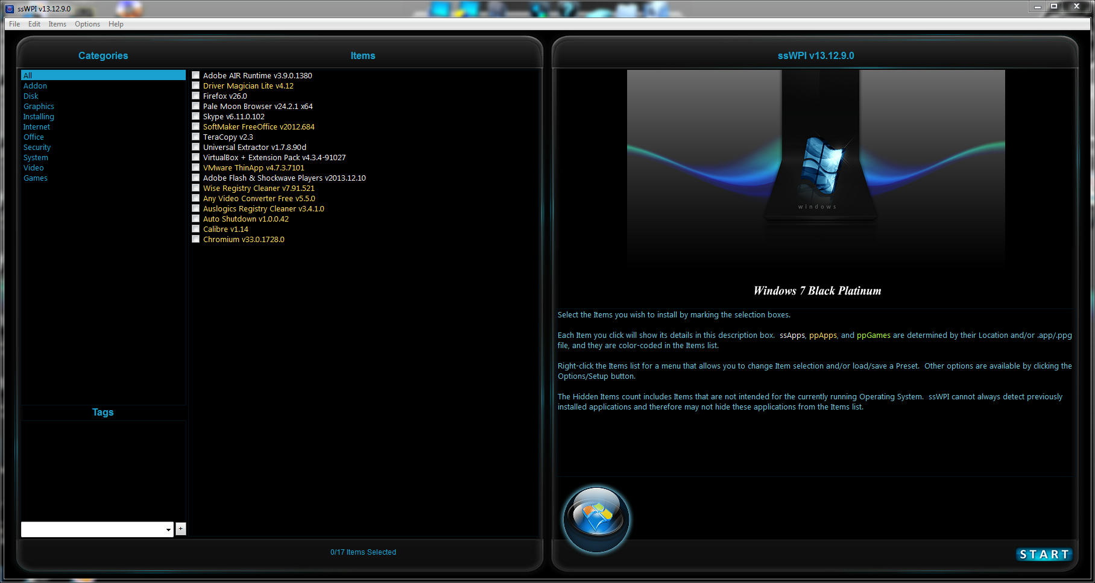Open the Items menu

coord(57,24)
